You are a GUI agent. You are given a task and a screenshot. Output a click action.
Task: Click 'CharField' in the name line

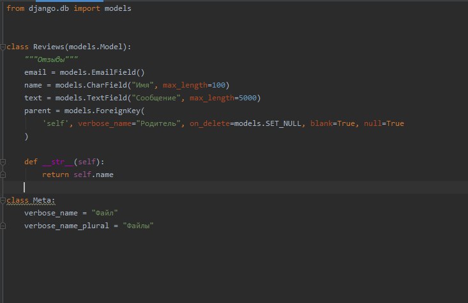tap(107, 85)
